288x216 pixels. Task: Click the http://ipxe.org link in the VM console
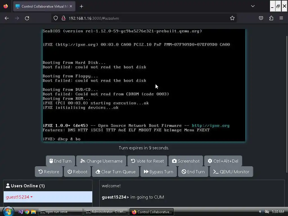(211, 126)
